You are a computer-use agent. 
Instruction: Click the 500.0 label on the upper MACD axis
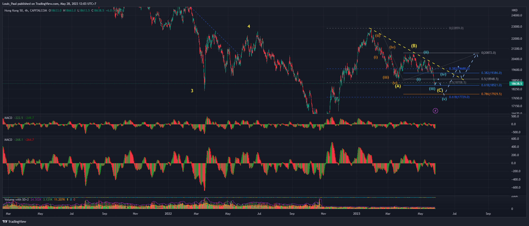pyautogui.click(x=515, y=116)
